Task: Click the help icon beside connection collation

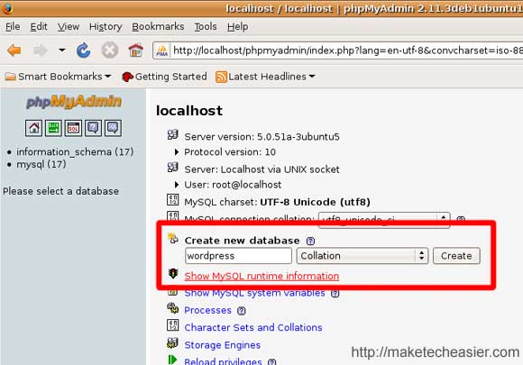Action: tap(461, 219)
